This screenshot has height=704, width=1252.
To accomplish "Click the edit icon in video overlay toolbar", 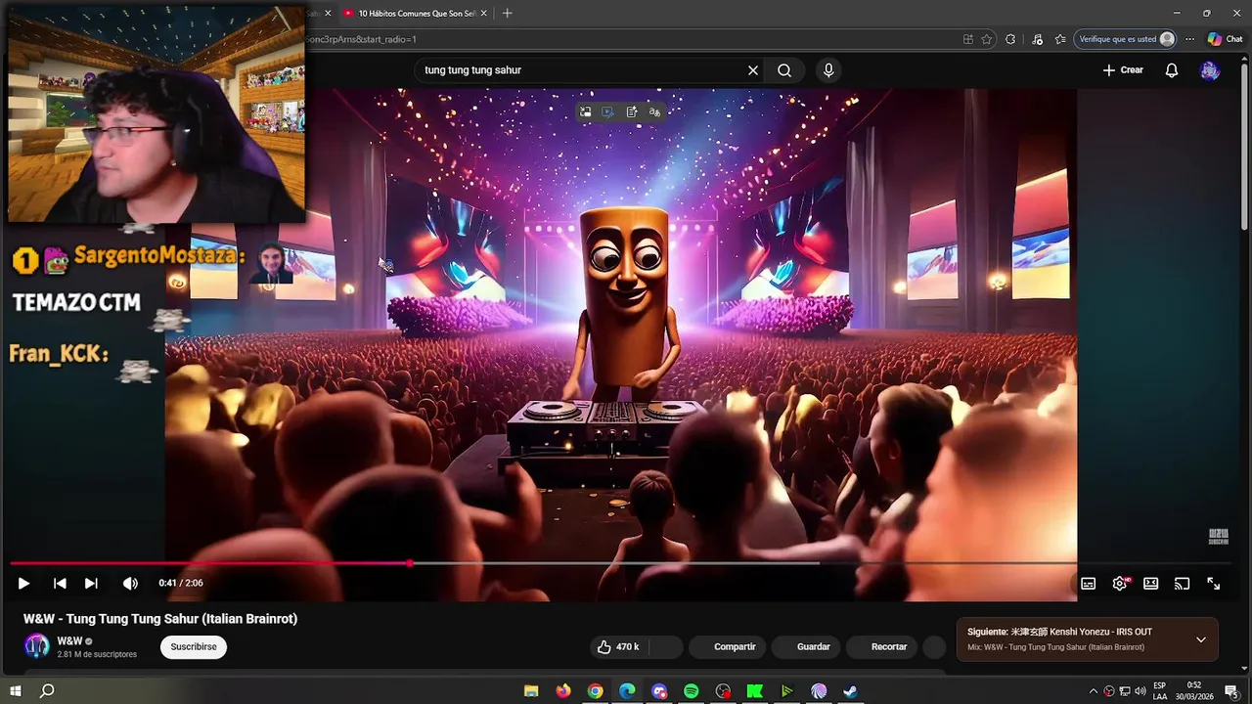I will click(631, 111).
